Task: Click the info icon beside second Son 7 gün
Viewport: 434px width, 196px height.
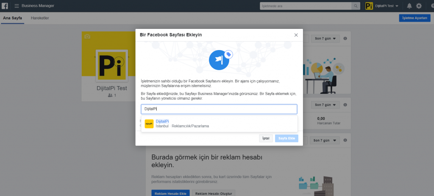Action: click(x=345, y=105)
